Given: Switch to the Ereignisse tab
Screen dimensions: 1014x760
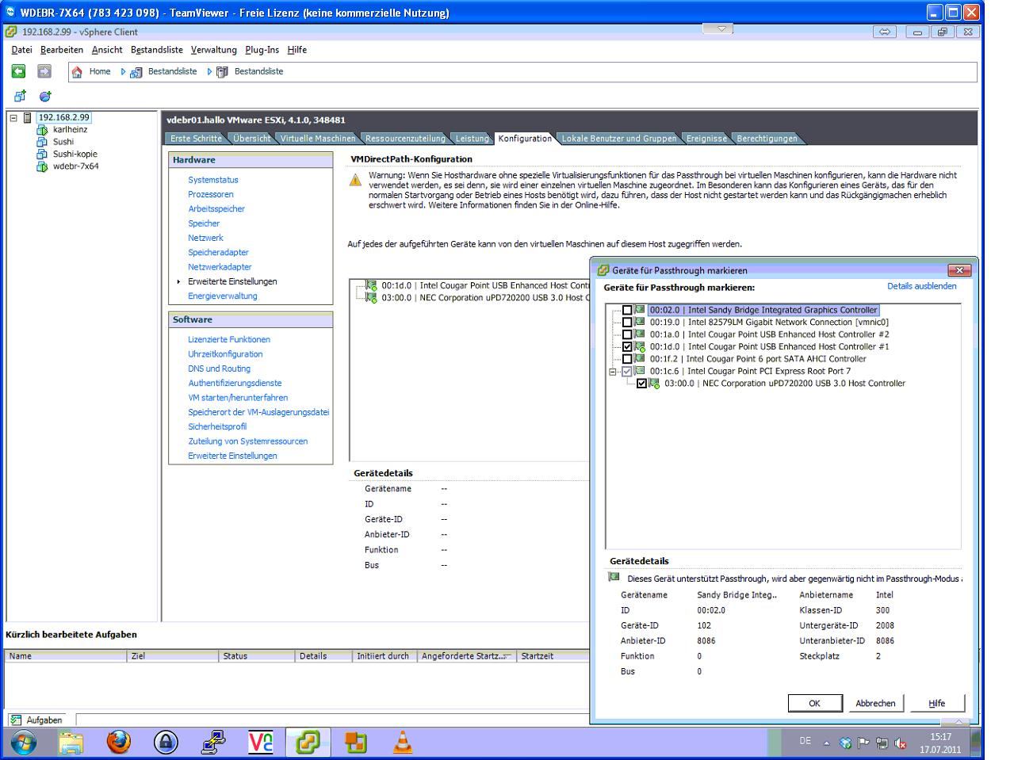Looking at the screenshot, I should pos(706,139).
